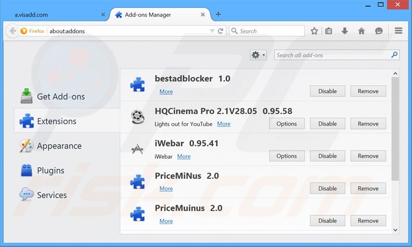Click the Firefox identity icon in address bar
This screenshot has width=412, height=247.
coord(23,31)
